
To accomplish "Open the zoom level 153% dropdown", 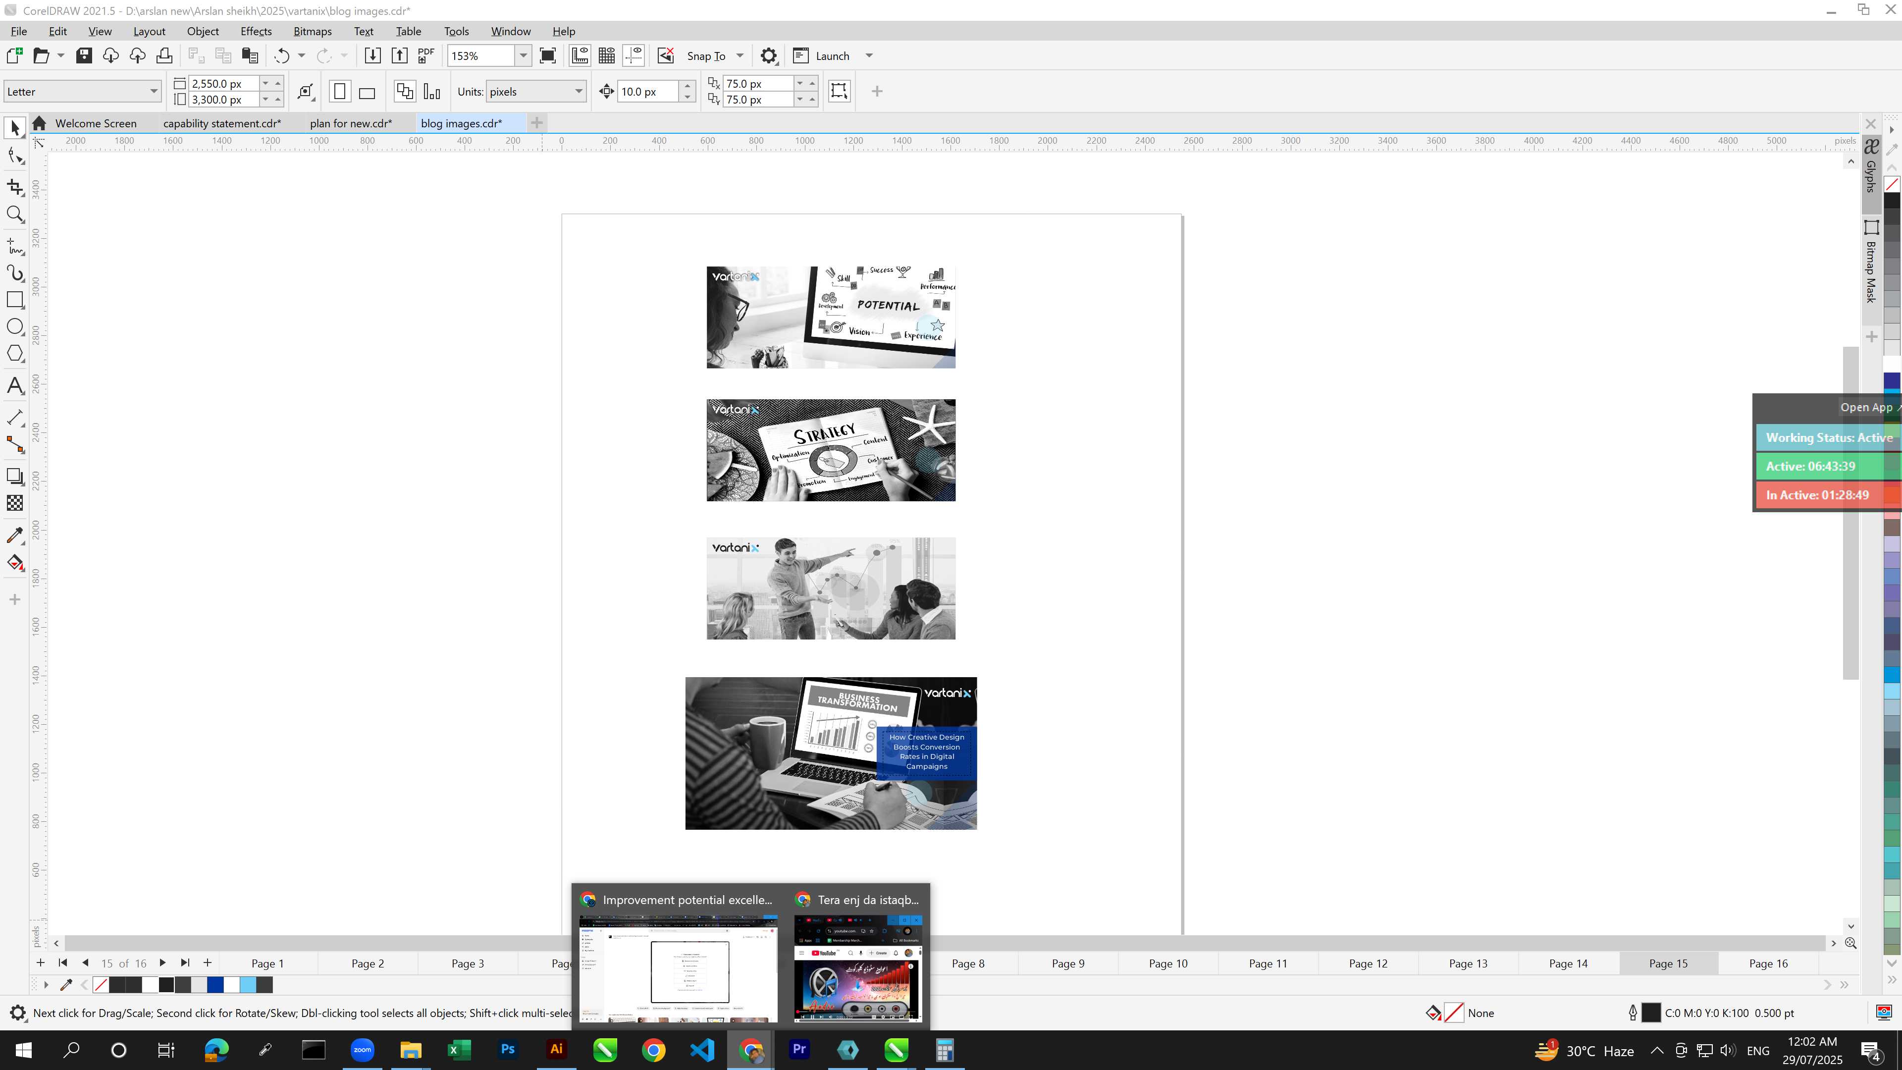I will pyautogui.click(x=523, y=55).
